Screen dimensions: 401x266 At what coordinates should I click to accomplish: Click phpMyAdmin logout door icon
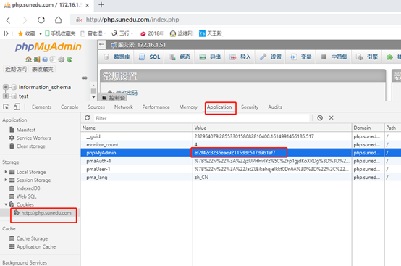point(37,59)
